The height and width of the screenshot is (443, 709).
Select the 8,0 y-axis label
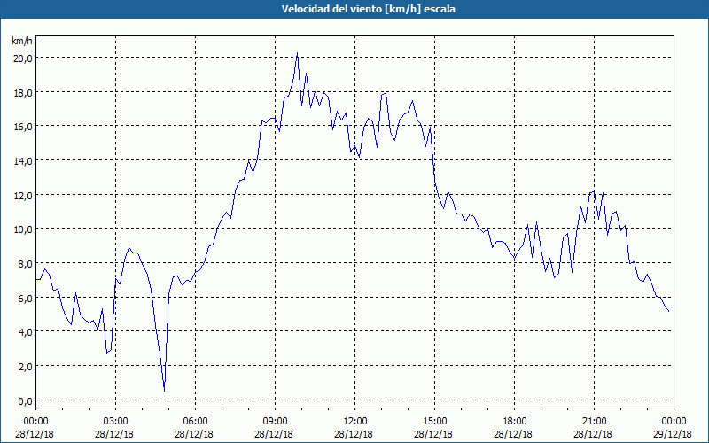click(x=25, y=263)
